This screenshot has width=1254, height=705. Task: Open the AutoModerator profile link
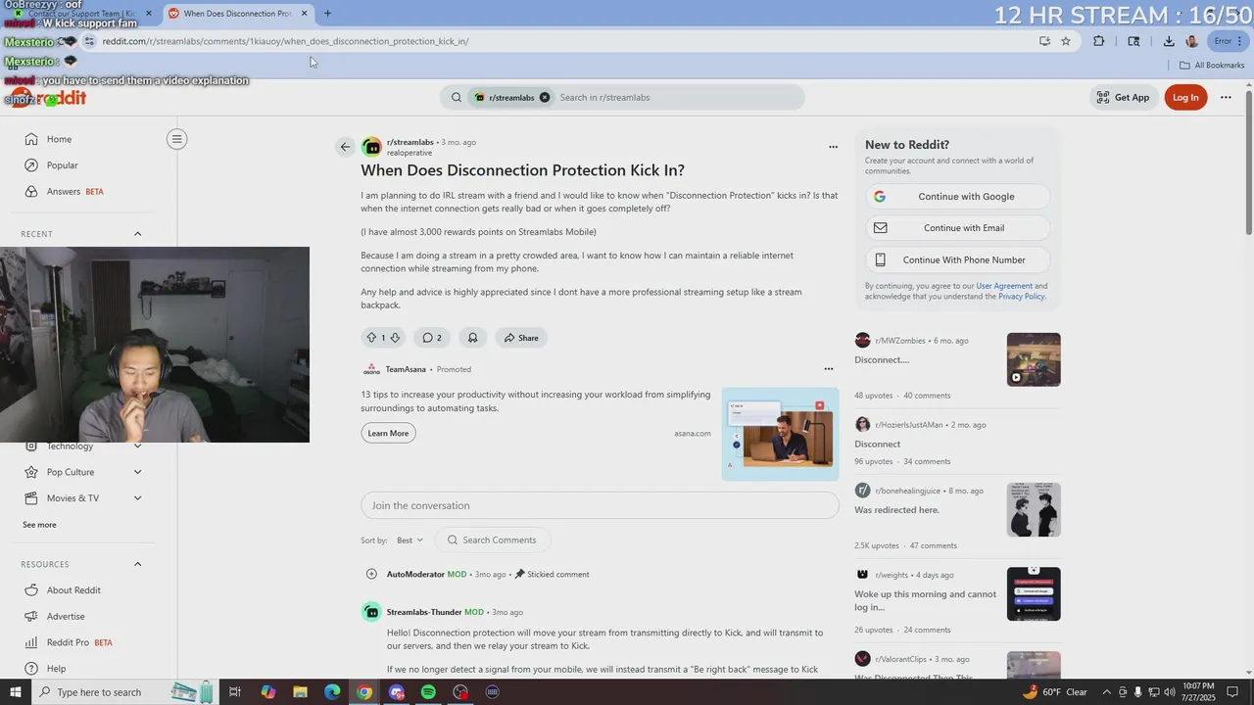click(x=415, y=574)
